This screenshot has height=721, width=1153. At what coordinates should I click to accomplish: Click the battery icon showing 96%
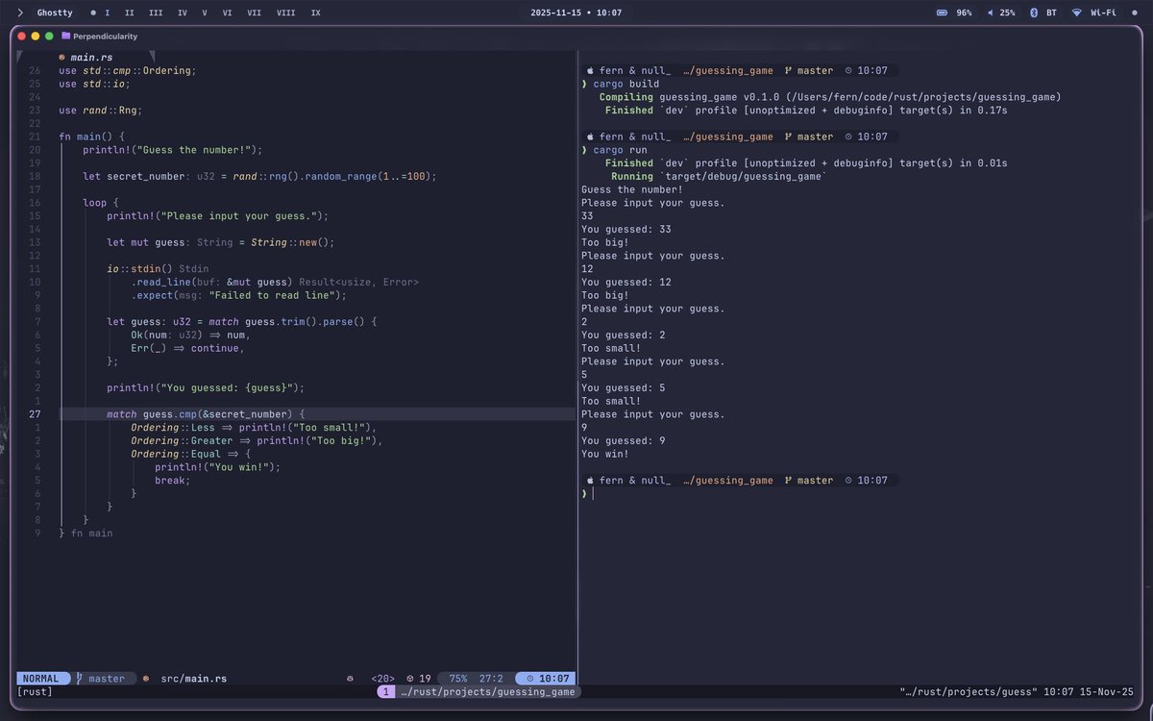(942, 13)
